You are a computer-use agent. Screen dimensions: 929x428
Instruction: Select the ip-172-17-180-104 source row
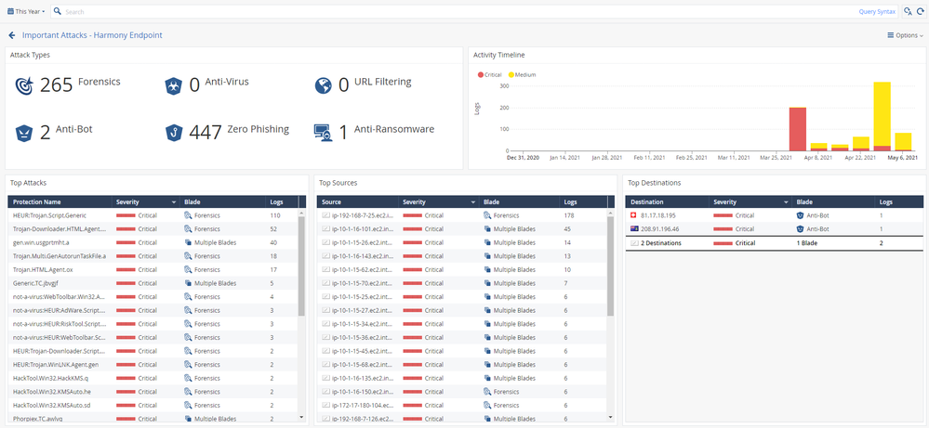[x=462, y=405]
